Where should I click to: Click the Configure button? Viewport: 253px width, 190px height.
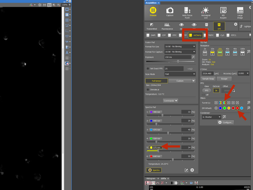(226, 122)
